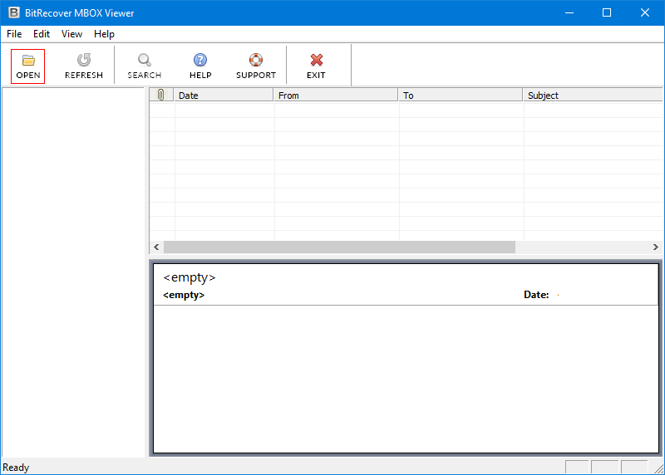Screen dimensions: 665x475
Task: Open the Help menu
Action: click(x=105, y=34)
